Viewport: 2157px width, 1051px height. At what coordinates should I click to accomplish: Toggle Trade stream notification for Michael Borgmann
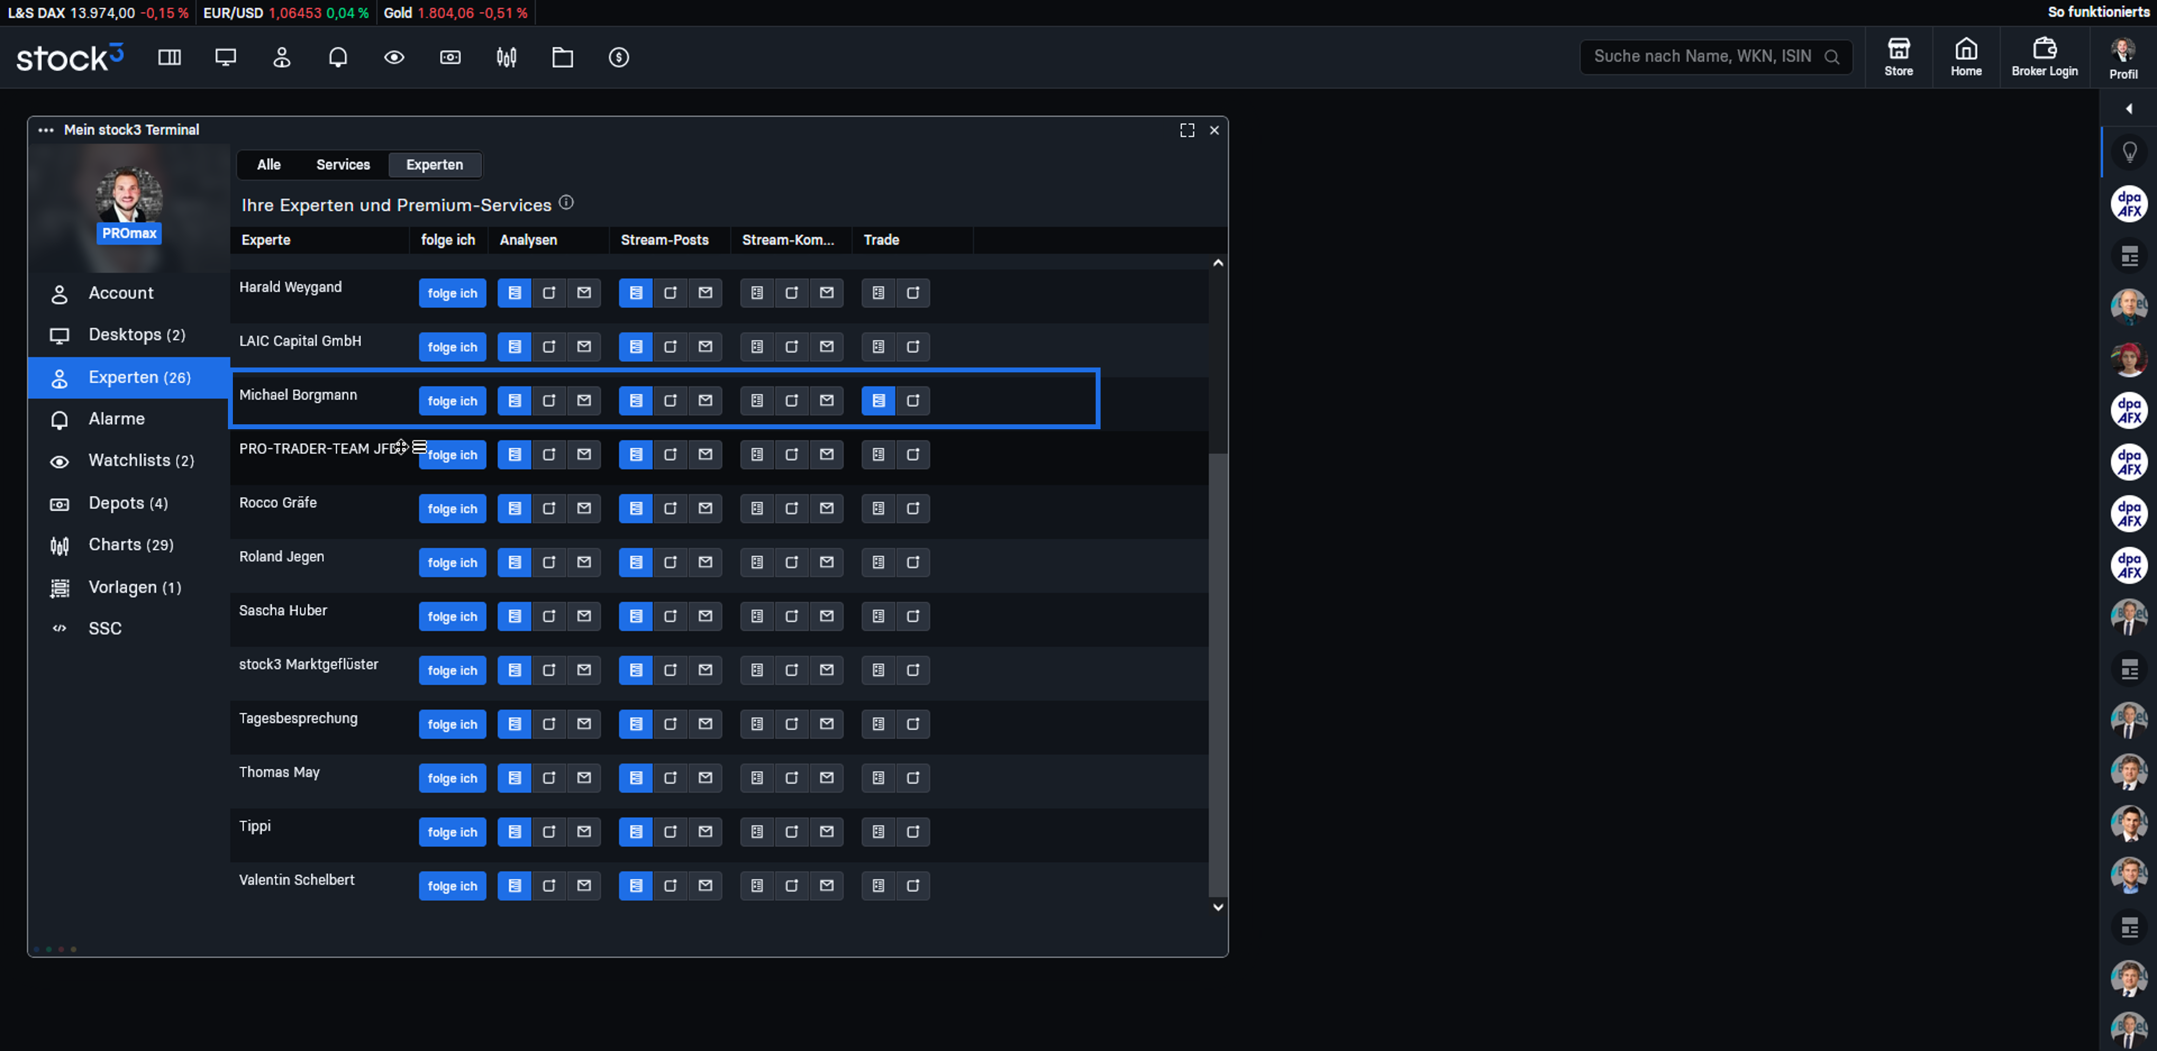(878, 401)
